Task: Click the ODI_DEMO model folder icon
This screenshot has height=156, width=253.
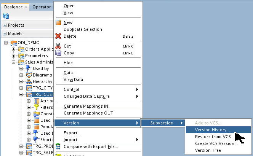Action: coord(14,43)
